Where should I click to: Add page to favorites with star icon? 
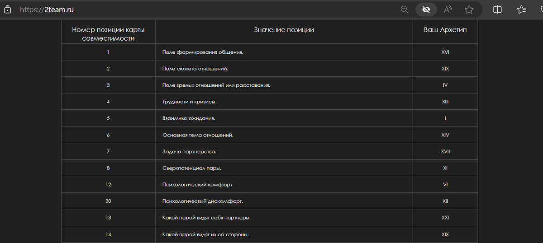(x=469, y=9)
